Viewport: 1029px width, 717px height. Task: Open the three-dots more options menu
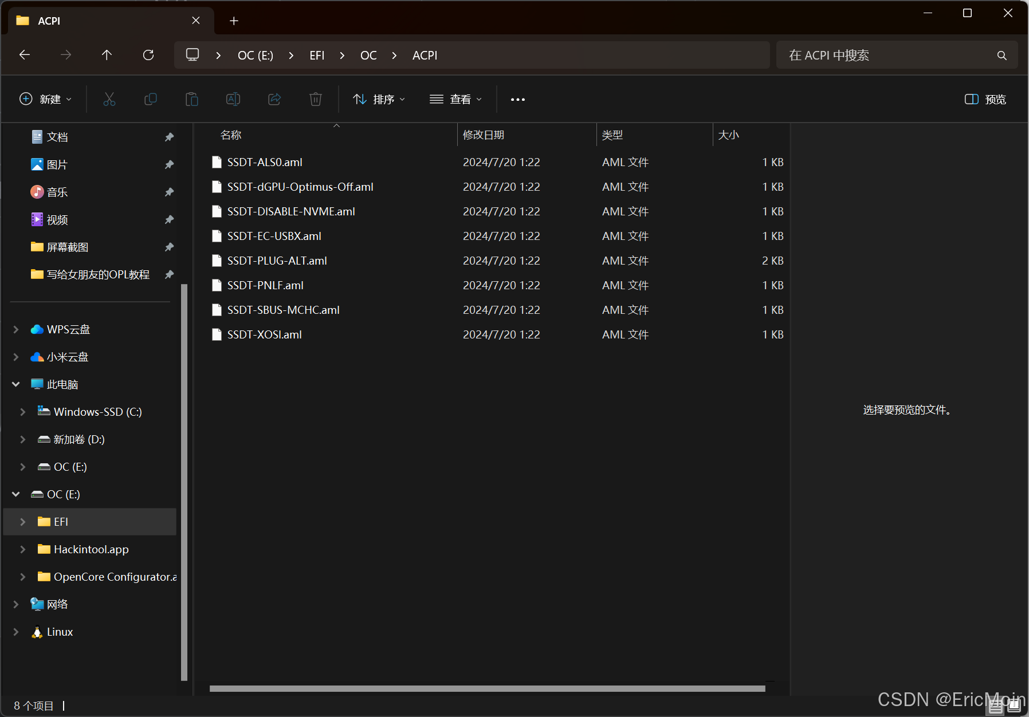pyautogui.click(x=518, y=100)
